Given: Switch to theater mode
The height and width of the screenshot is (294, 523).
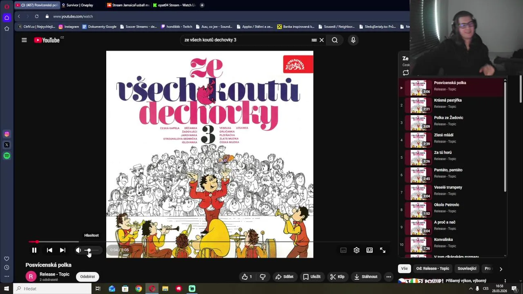Looking at the screenshot, I should (369, 250).
